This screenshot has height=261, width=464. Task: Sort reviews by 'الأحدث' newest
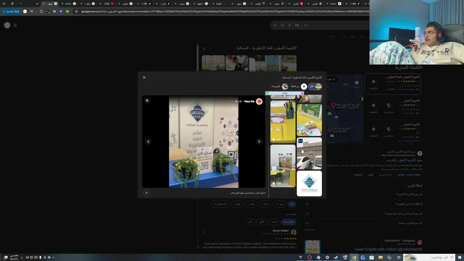(x=274, y=222)
